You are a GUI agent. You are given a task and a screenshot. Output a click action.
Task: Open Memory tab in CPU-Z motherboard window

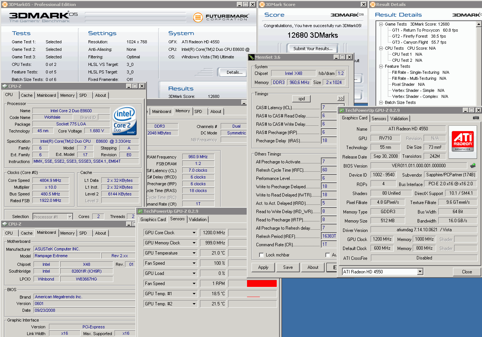click(67, 233)
